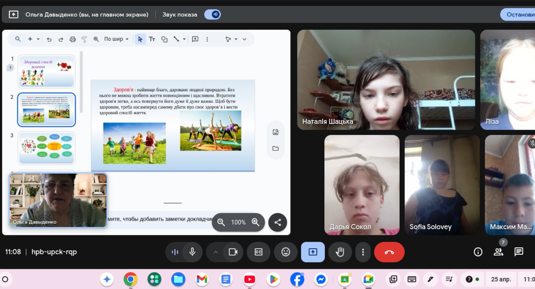Click the 'Остановить' stop presenting button
The height and width of the screenshot is (289, 535).
point(518,14)
